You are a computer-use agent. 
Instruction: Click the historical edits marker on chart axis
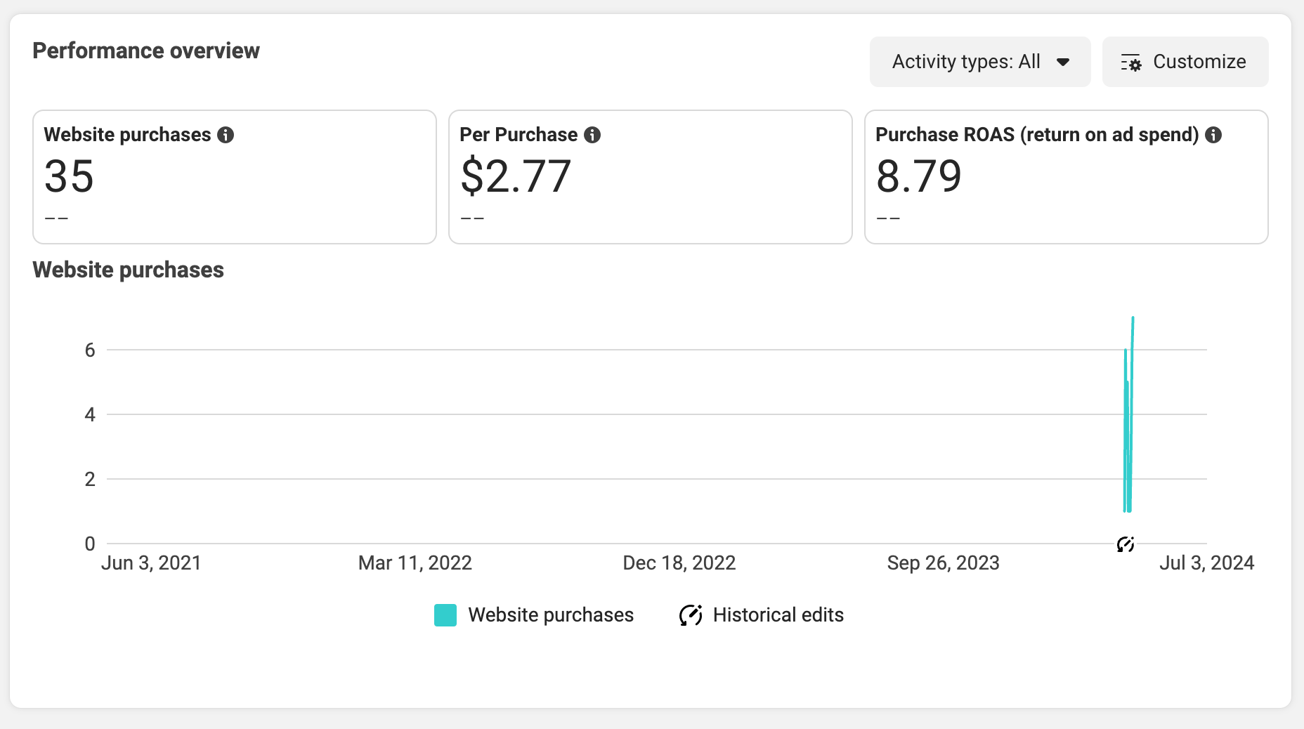tap(1126, 544)
